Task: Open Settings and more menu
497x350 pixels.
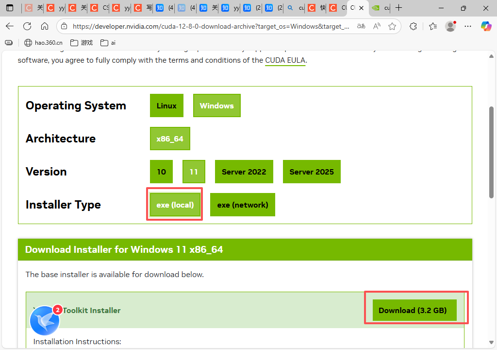Action: point(468,26)
